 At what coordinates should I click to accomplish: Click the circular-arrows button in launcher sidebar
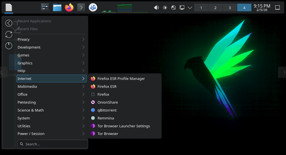coord(9,34)
